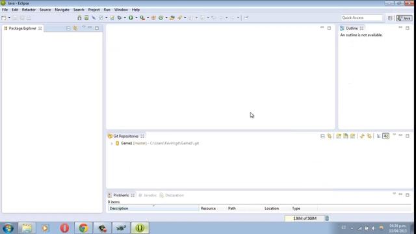Click the Run External Tools icon

click(x=142, y=18)
